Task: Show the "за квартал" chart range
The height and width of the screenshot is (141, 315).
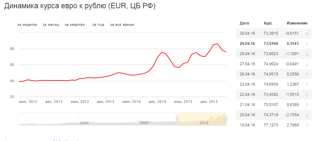Action: click(75, 25)
